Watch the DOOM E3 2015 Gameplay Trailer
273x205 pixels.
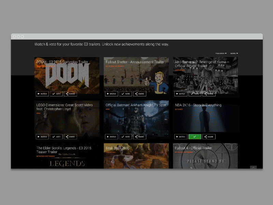click(x=42, y=94)
